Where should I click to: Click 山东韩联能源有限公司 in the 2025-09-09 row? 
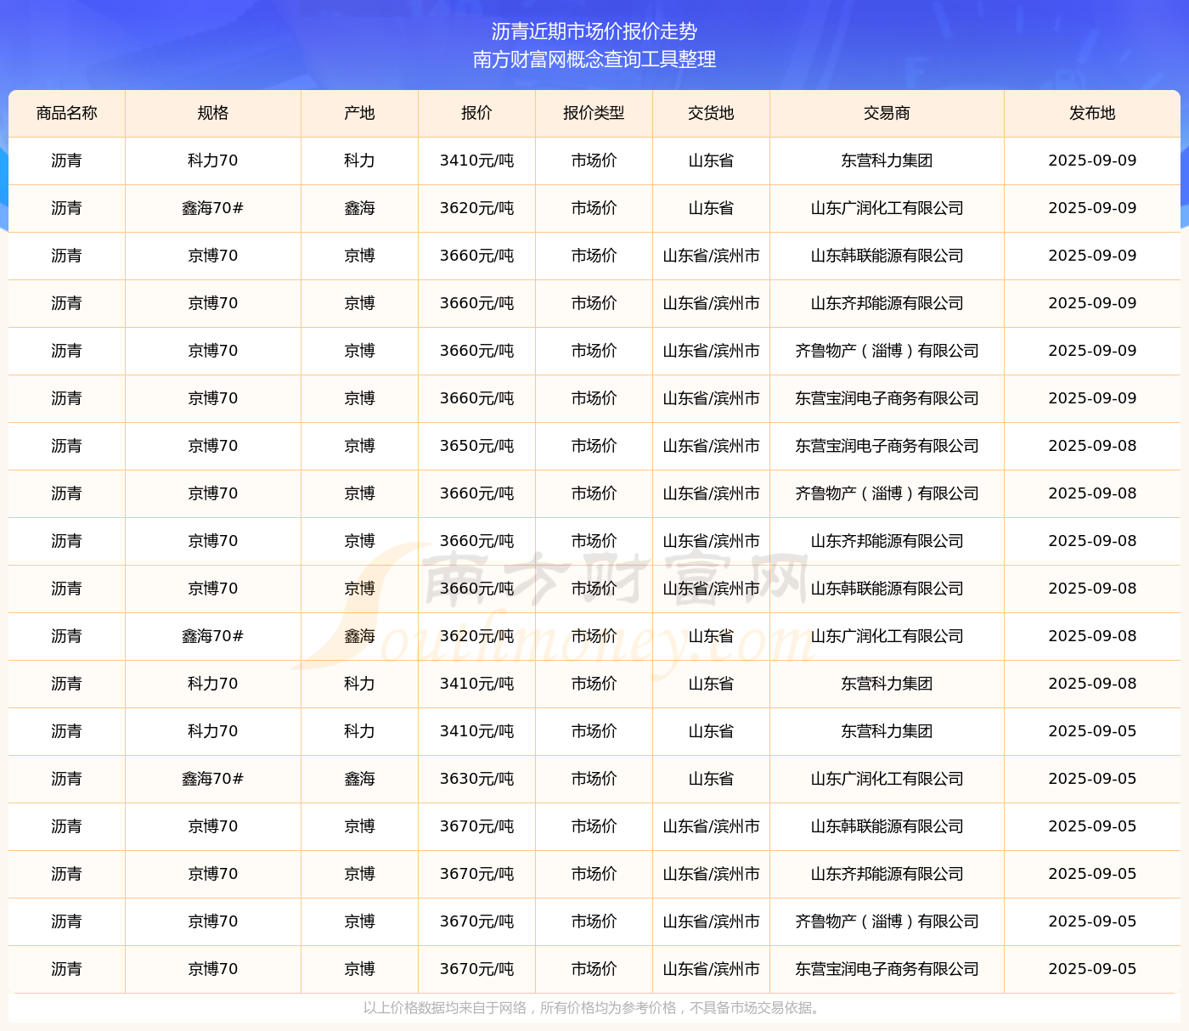[x=887, y=256]
